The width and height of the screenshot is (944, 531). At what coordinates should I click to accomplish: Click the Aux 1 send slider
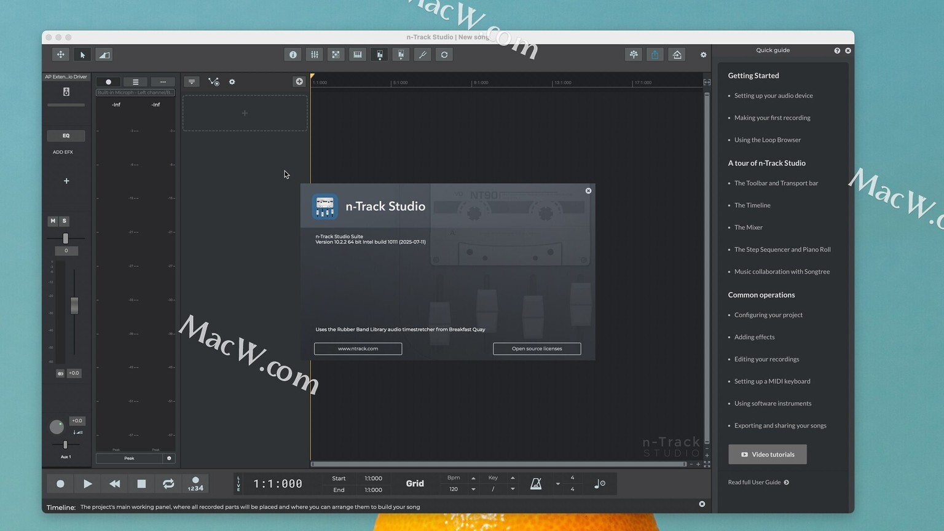pos(65,445)
